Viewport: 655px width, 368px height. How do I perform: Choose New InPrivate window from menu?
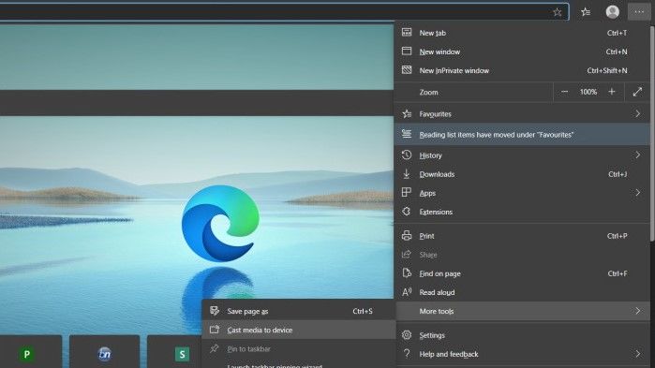[522, 70]
